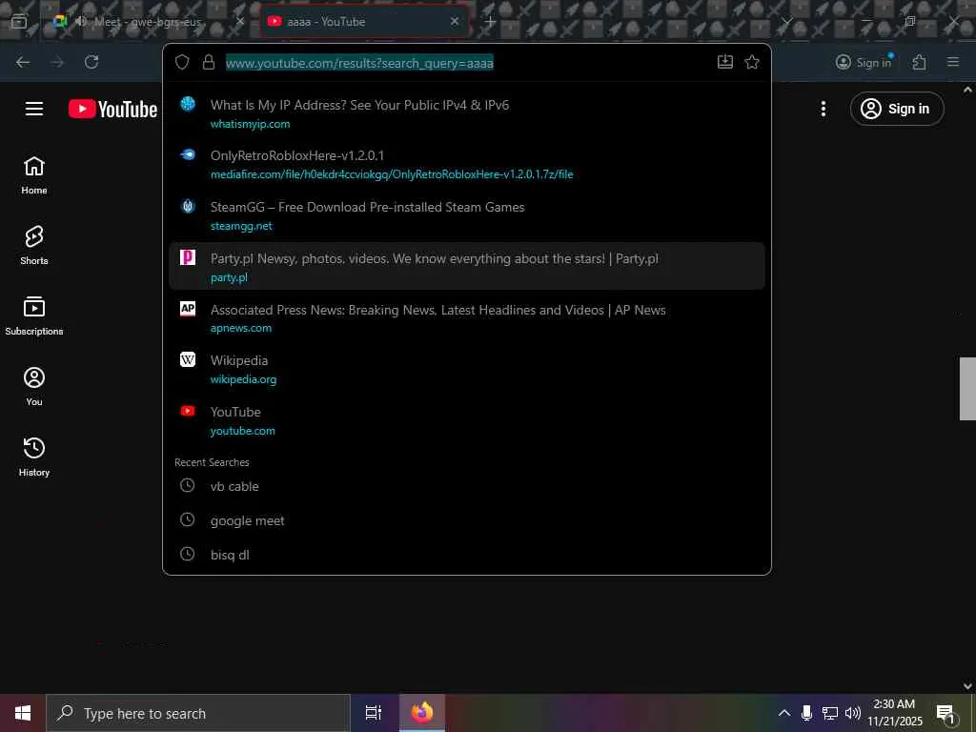Open the Associated Press News suggestion
Image resolution: width=976 pixels, height=732 pixels.
[467, 318]
